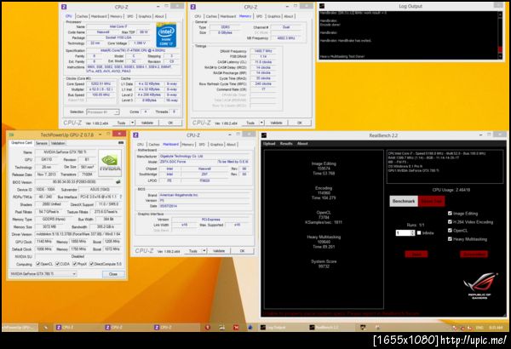
Task: Click the Runs stepper arrows in RealBench
Action: coord(413,232)
